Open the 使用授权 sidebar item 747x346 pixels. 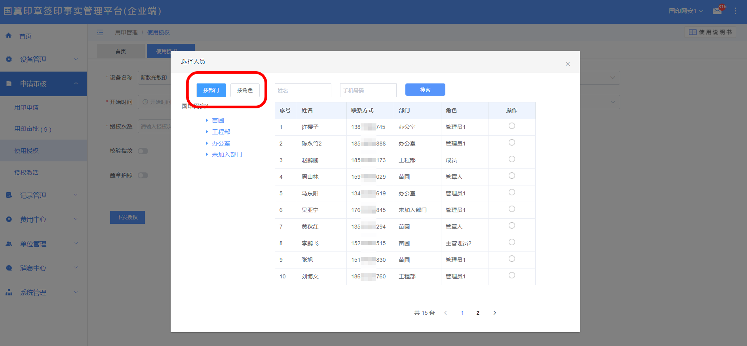pos(44,151)
